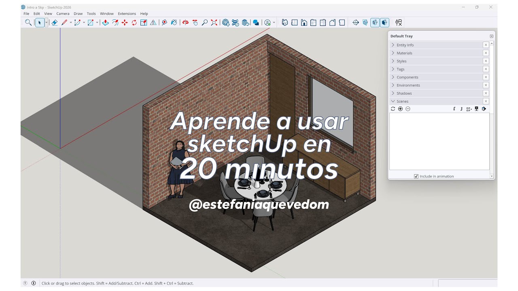This screenshot has height=291, width=518.
Task: Open the File menu
Action: (26, 14)
